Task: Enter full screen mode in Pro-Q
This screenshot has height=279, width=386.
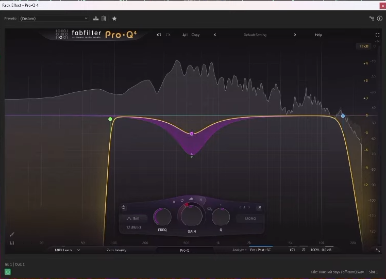Action: 377,35
